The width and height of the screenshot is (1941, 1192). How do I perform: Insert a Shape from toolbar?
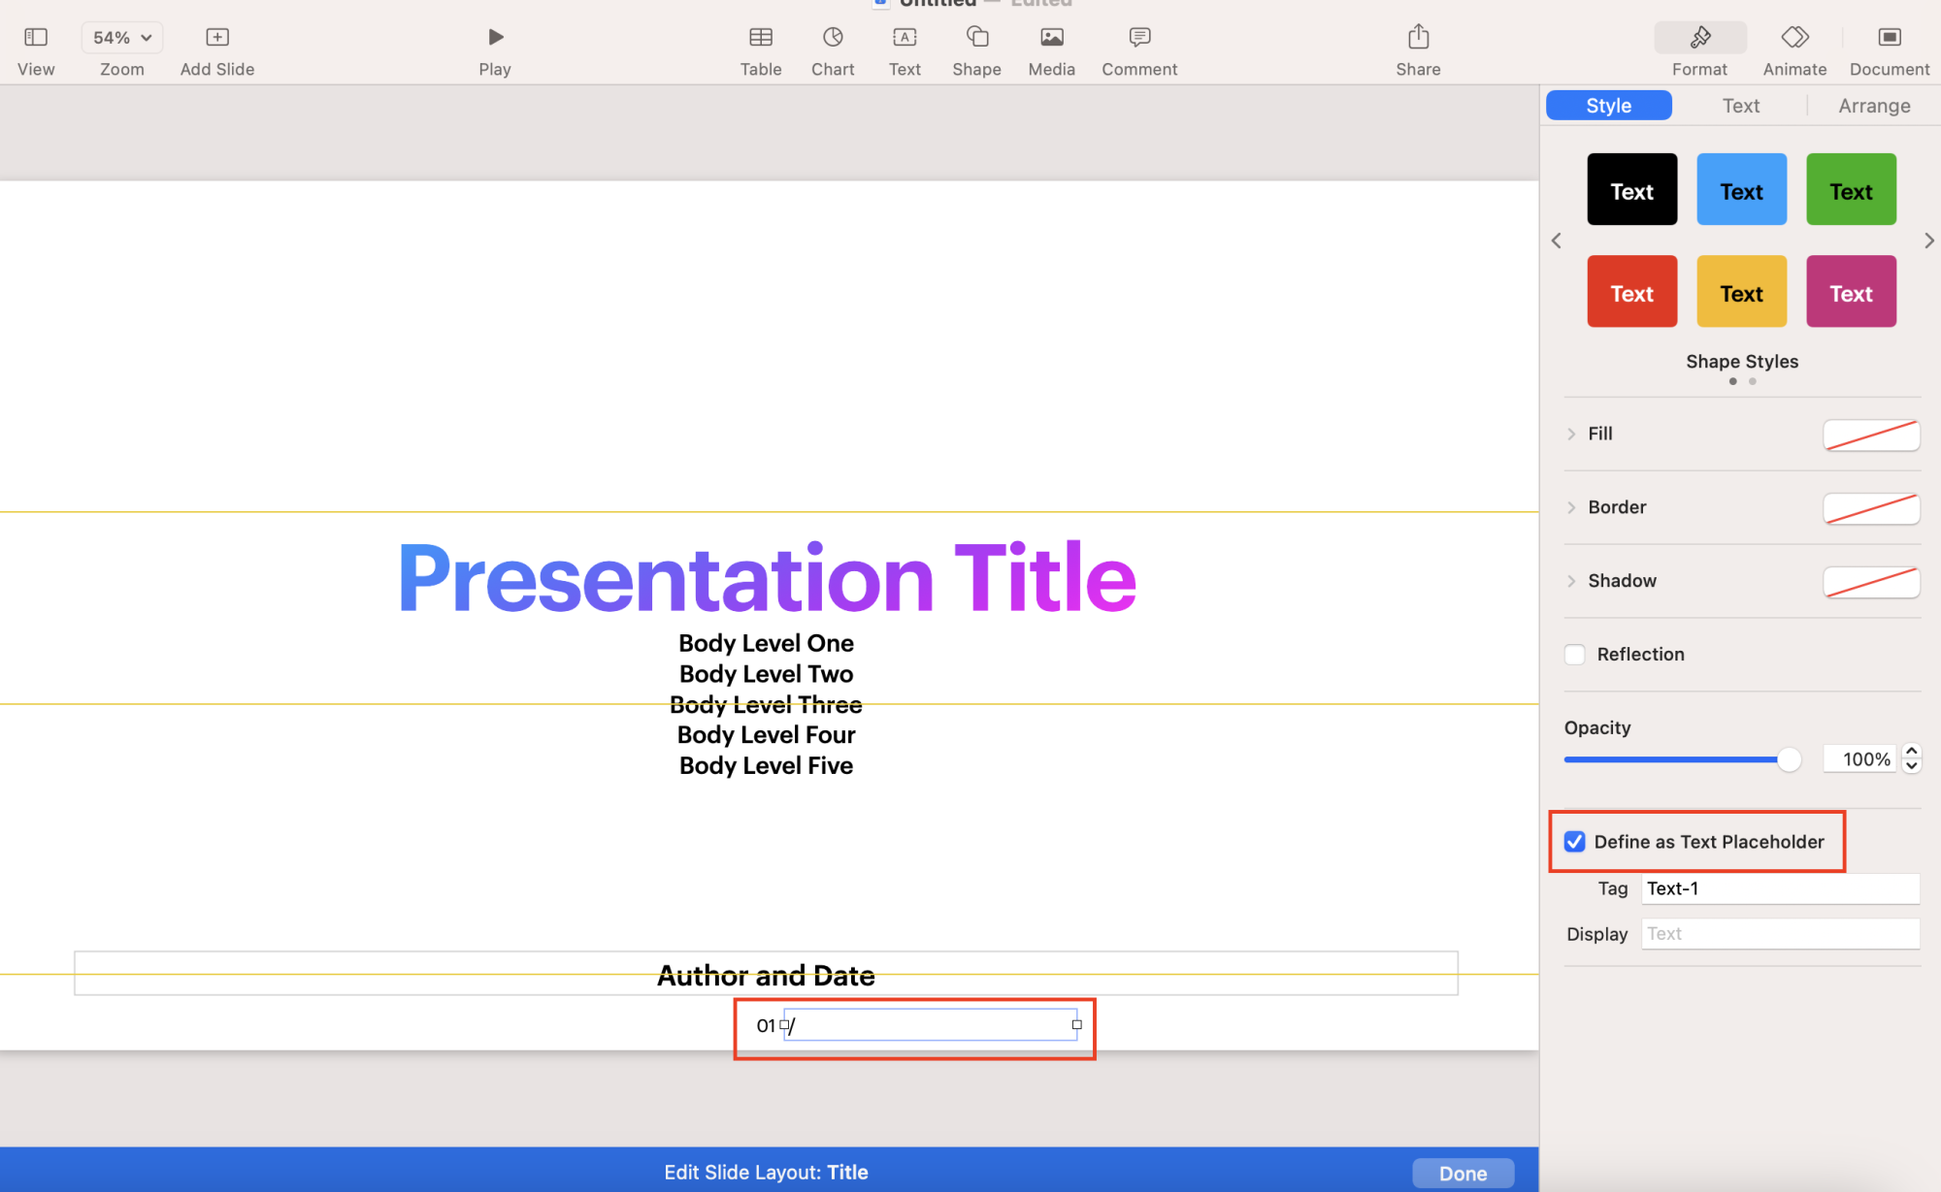tap(976, 38)
